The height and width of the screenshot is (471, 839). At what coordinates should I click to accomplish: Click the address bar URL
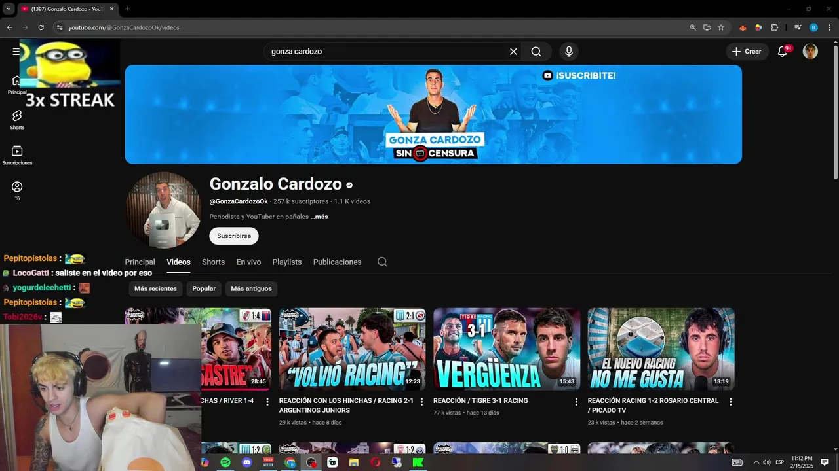coord(124,27)
